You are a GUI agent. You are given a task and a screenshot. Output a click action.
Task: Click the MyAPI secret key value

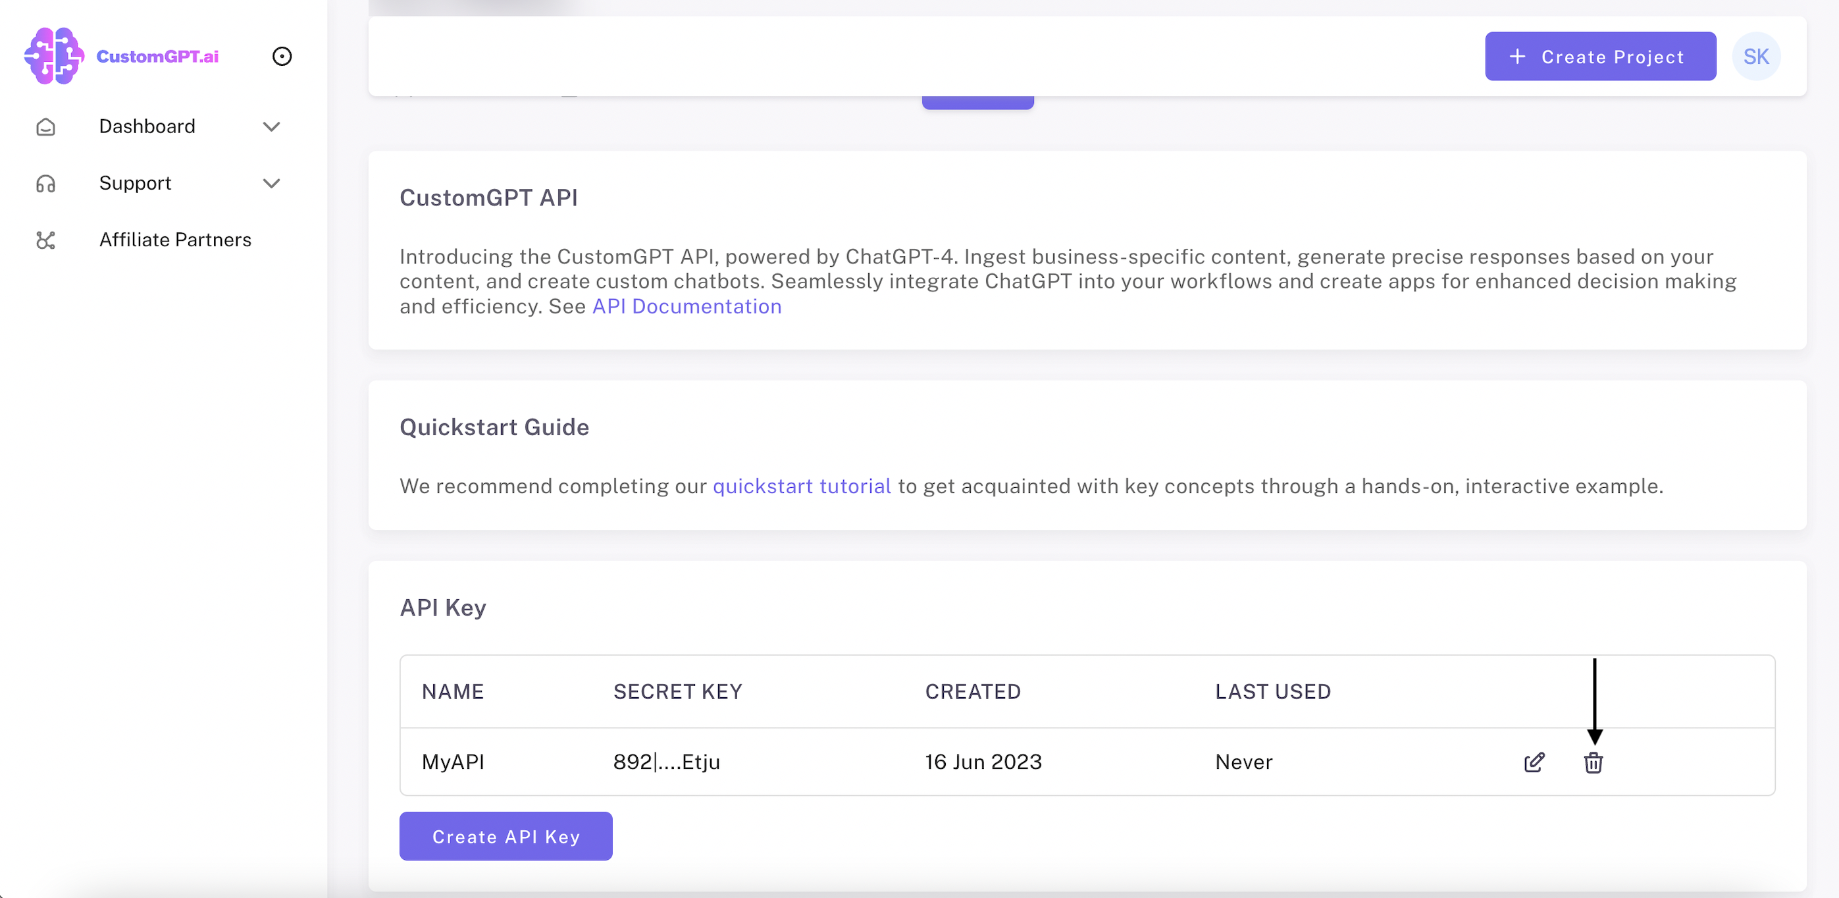(666, 762)
